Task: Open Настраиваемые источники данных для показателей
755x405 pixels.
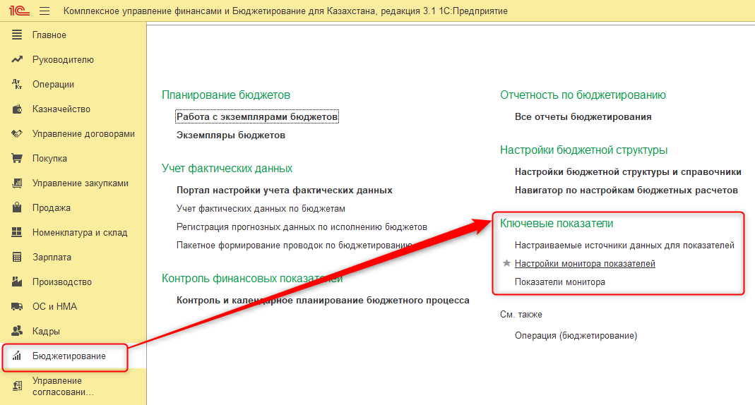Action: point(624,246)
